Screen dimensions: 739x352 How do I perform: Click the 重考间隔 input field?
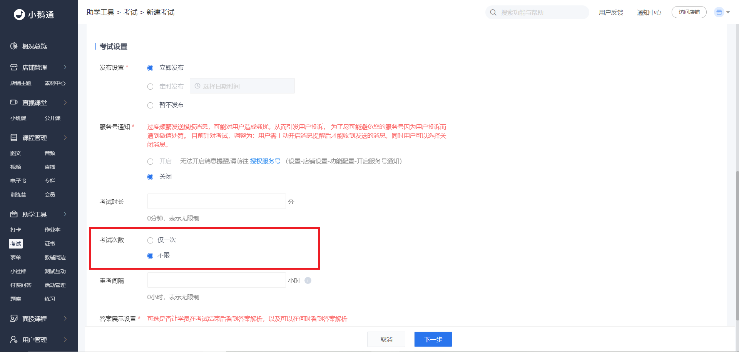217,280
